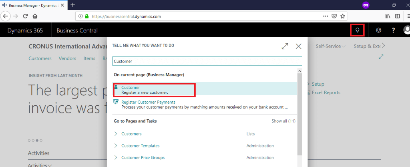Screen dimensions: 410x167
Task: Click the browser Back arrow
Action: pyautogui.click(x=5, y=16)
